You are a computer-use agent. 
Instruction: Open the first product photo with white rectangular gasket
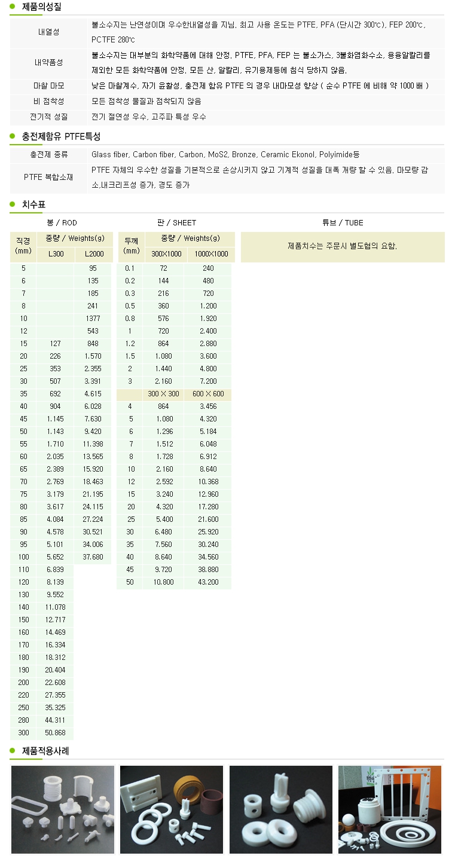click(62, 809)
